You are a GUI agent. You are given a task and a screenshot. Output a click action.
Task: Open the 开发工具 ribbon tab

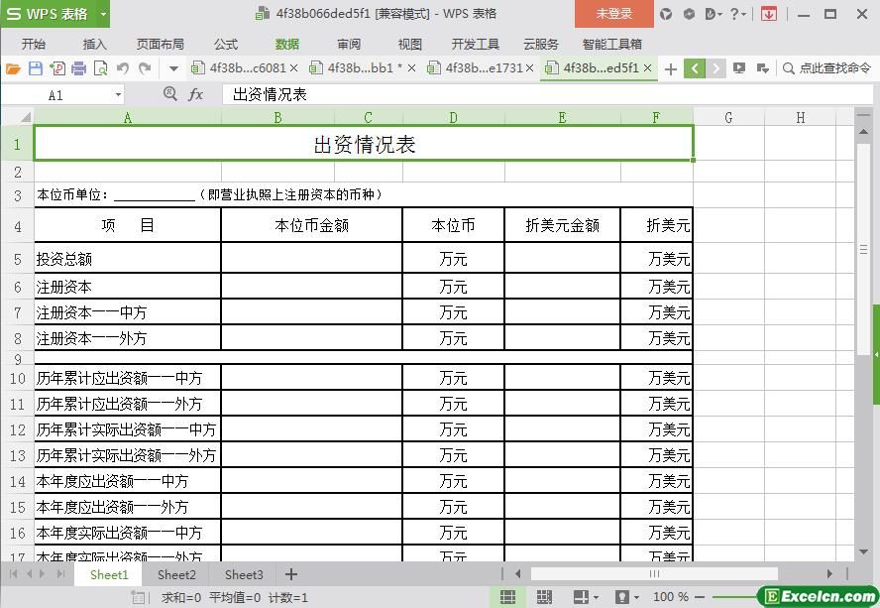[x=476, y=44]
